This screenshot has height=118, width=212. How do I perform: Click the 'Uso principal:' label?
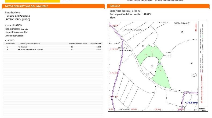(x=12, y=29)
